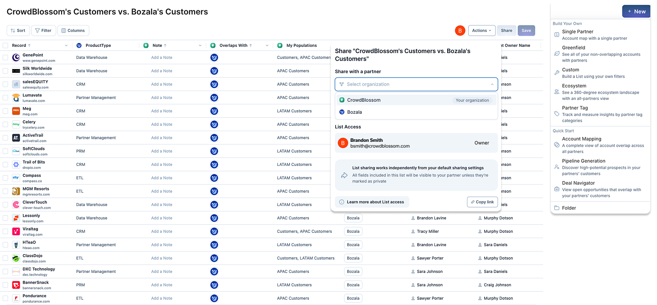Click the Save button
The width and height of the screenshot is (657, 305).
[x=526, y=31]
